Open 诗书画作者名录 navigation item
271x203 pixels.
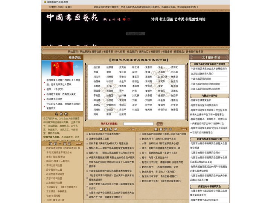click(x=195, y=52)
